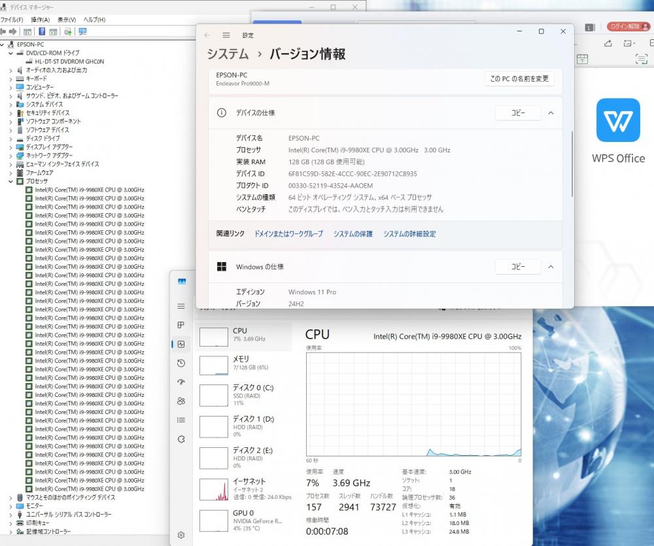Screen dimensions: 654x546
Task: Toggle Task Manager hamburger navigation menu
Action: point(181,306)
